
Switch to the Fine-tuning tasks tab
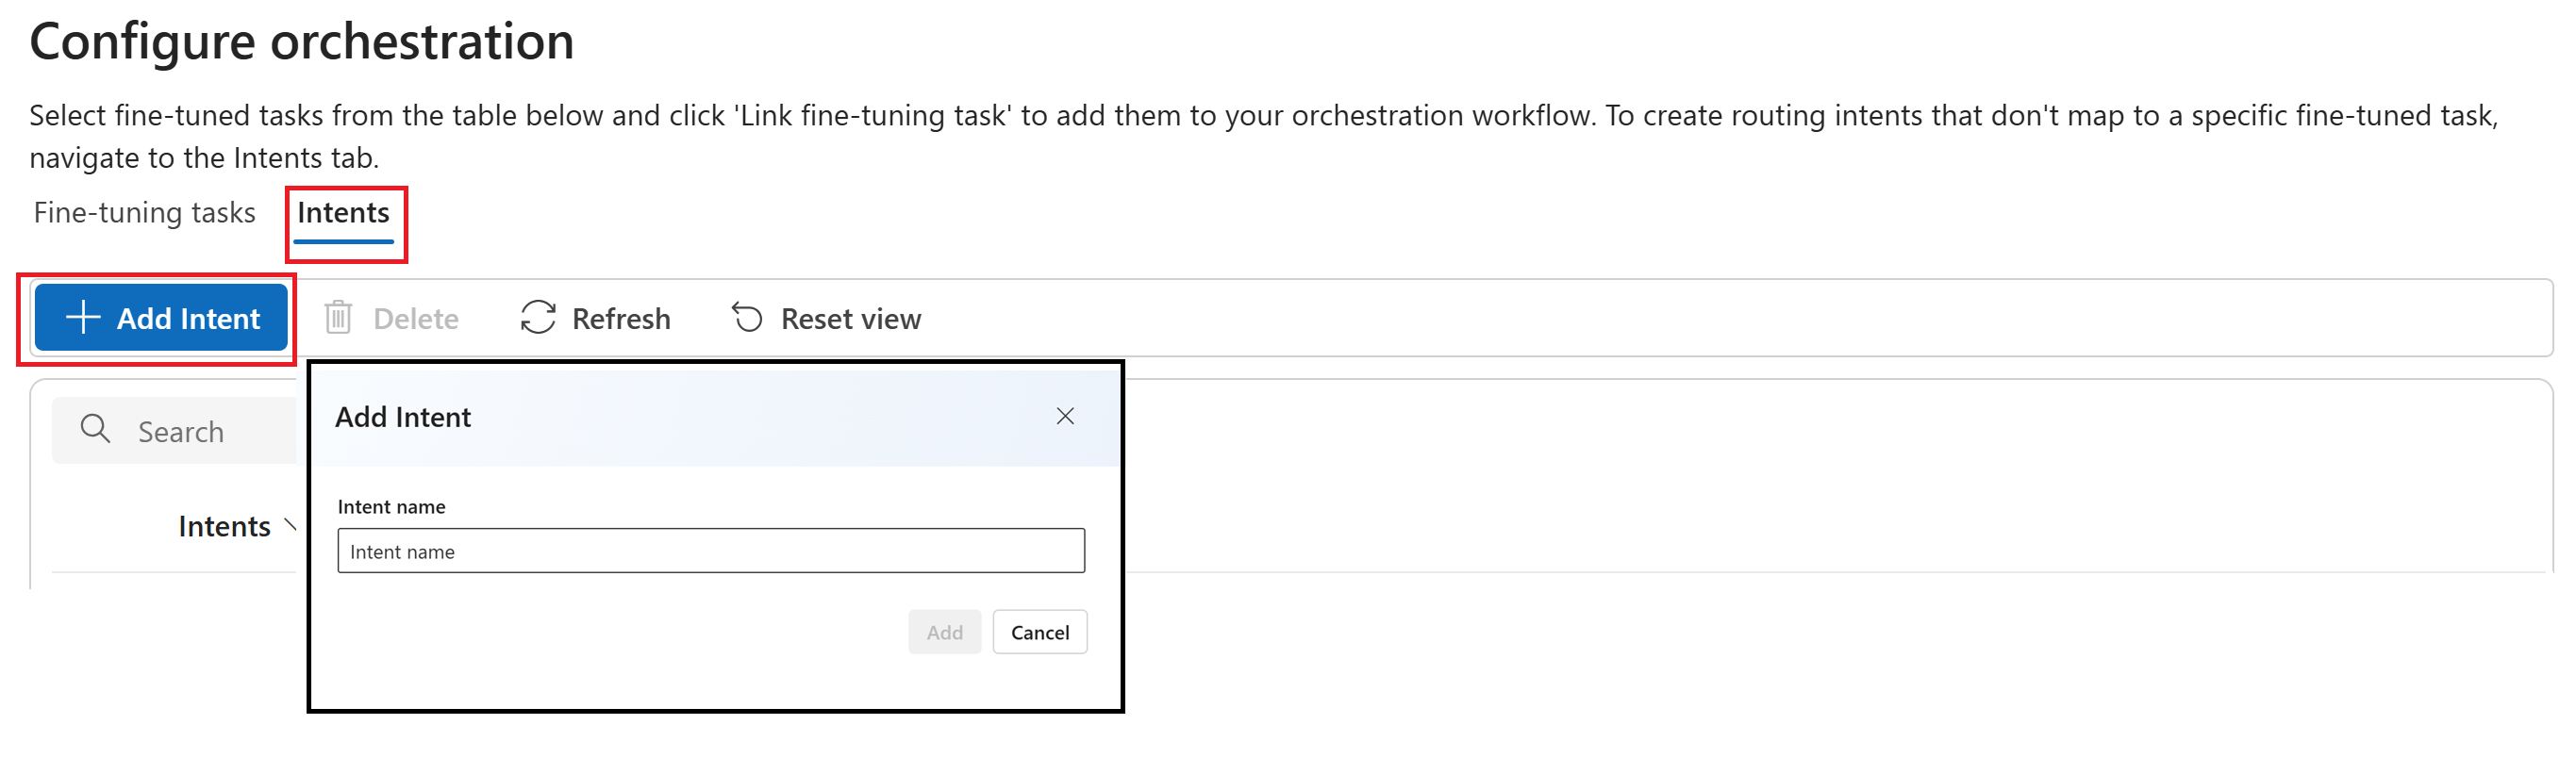(x=145, y=213)
